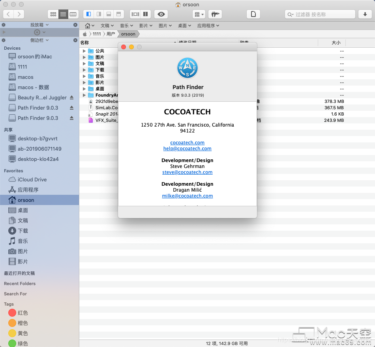The image size is (375, 347).
Task: Switch to icon grid view
Action: point(53,14)
